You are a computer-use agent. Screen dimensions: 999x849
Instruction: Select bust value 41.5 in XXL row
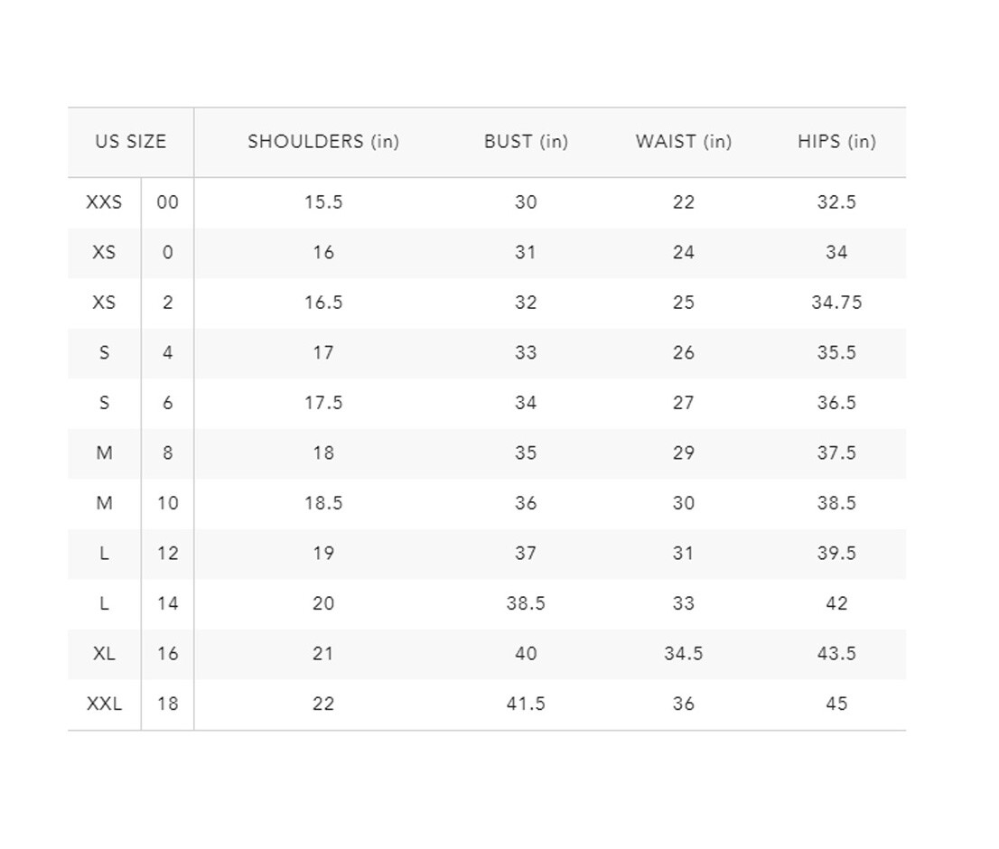click(x=526, y=704)
